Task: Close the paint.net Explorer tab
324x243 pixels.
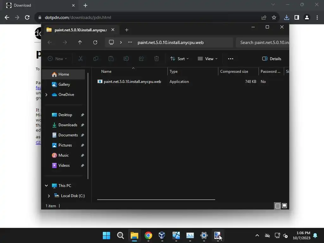Action: pyautogui.click(x=113, y=30)
